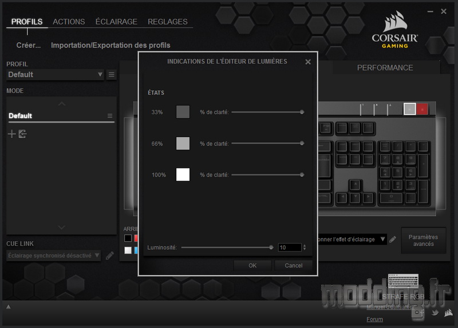Expand the PROFIL Default dropdown
Screen dimensions: 458x328
point(55,75)
